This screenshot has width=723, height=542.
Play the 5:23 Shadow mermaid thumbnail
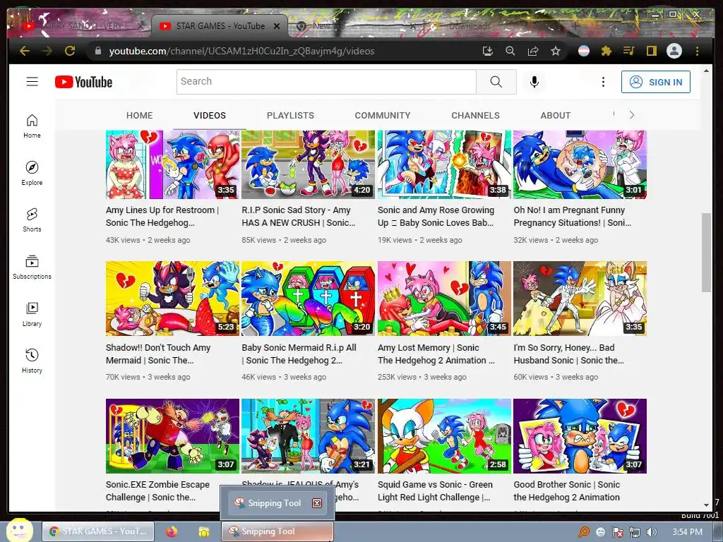[172, 299]
